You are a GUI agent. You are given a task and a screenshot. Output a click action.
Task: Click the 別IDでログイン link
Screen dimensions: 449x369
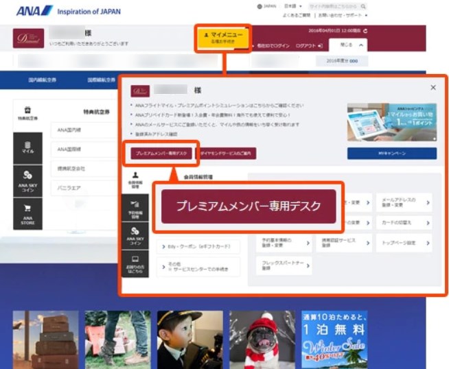click(273, 45)
